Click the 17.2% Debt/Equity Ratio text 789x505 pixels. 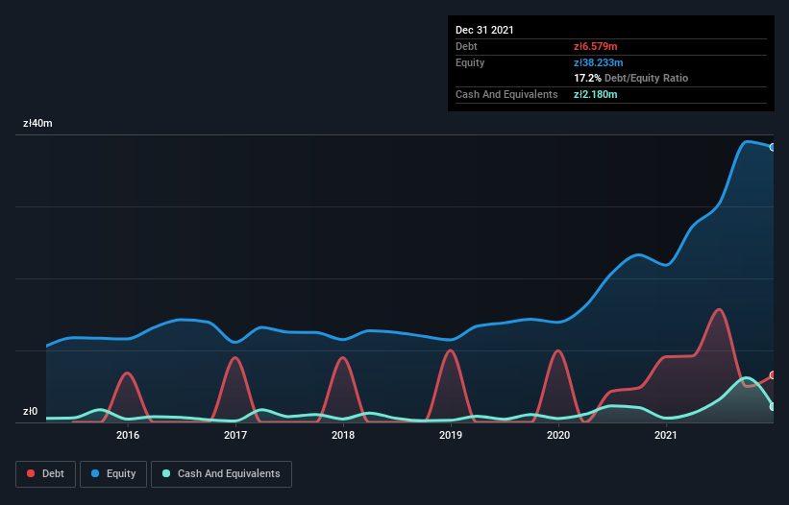[631, 78]
